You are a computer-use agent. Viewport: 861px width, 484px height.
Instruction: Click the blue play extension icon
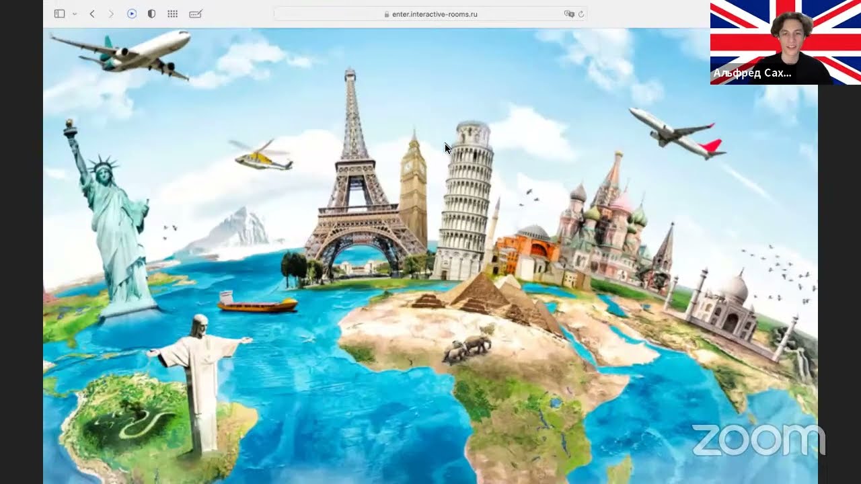[x=132, y=13]
